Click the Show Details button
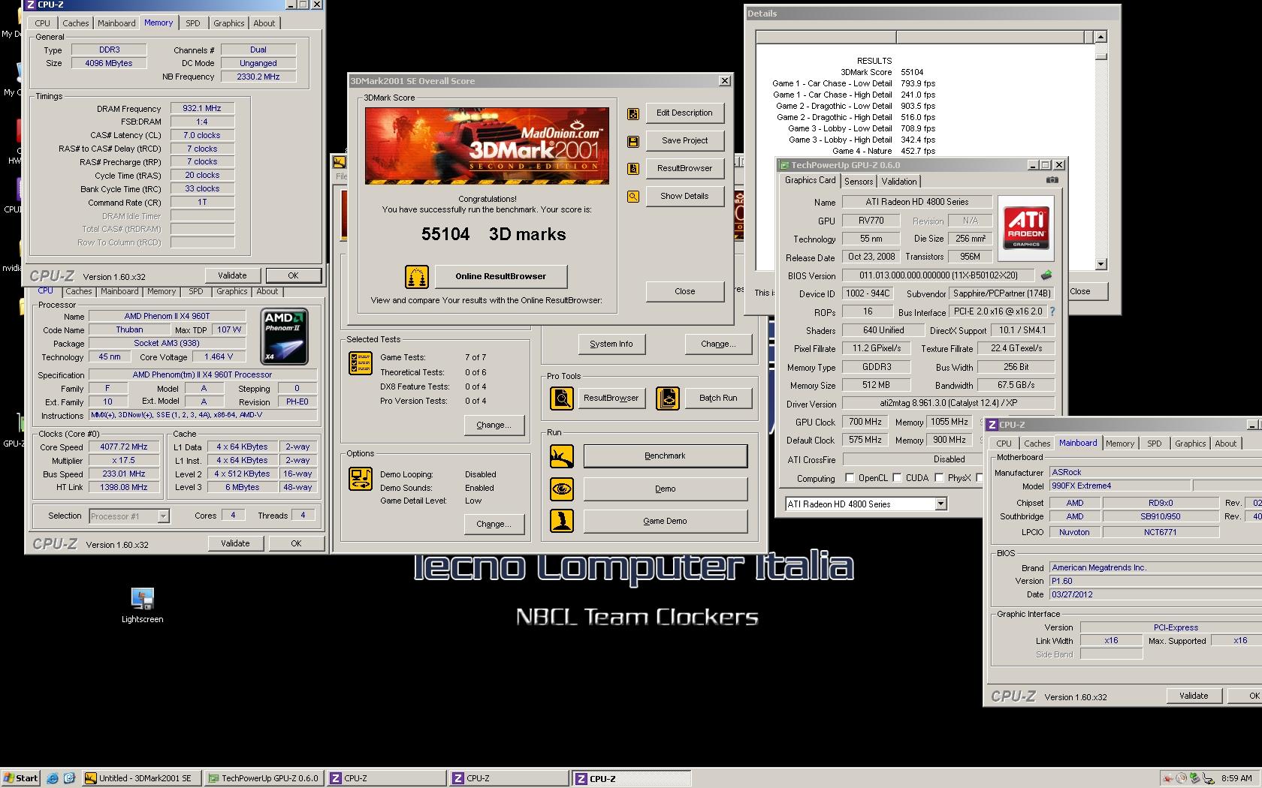 [x=684, y=196]
